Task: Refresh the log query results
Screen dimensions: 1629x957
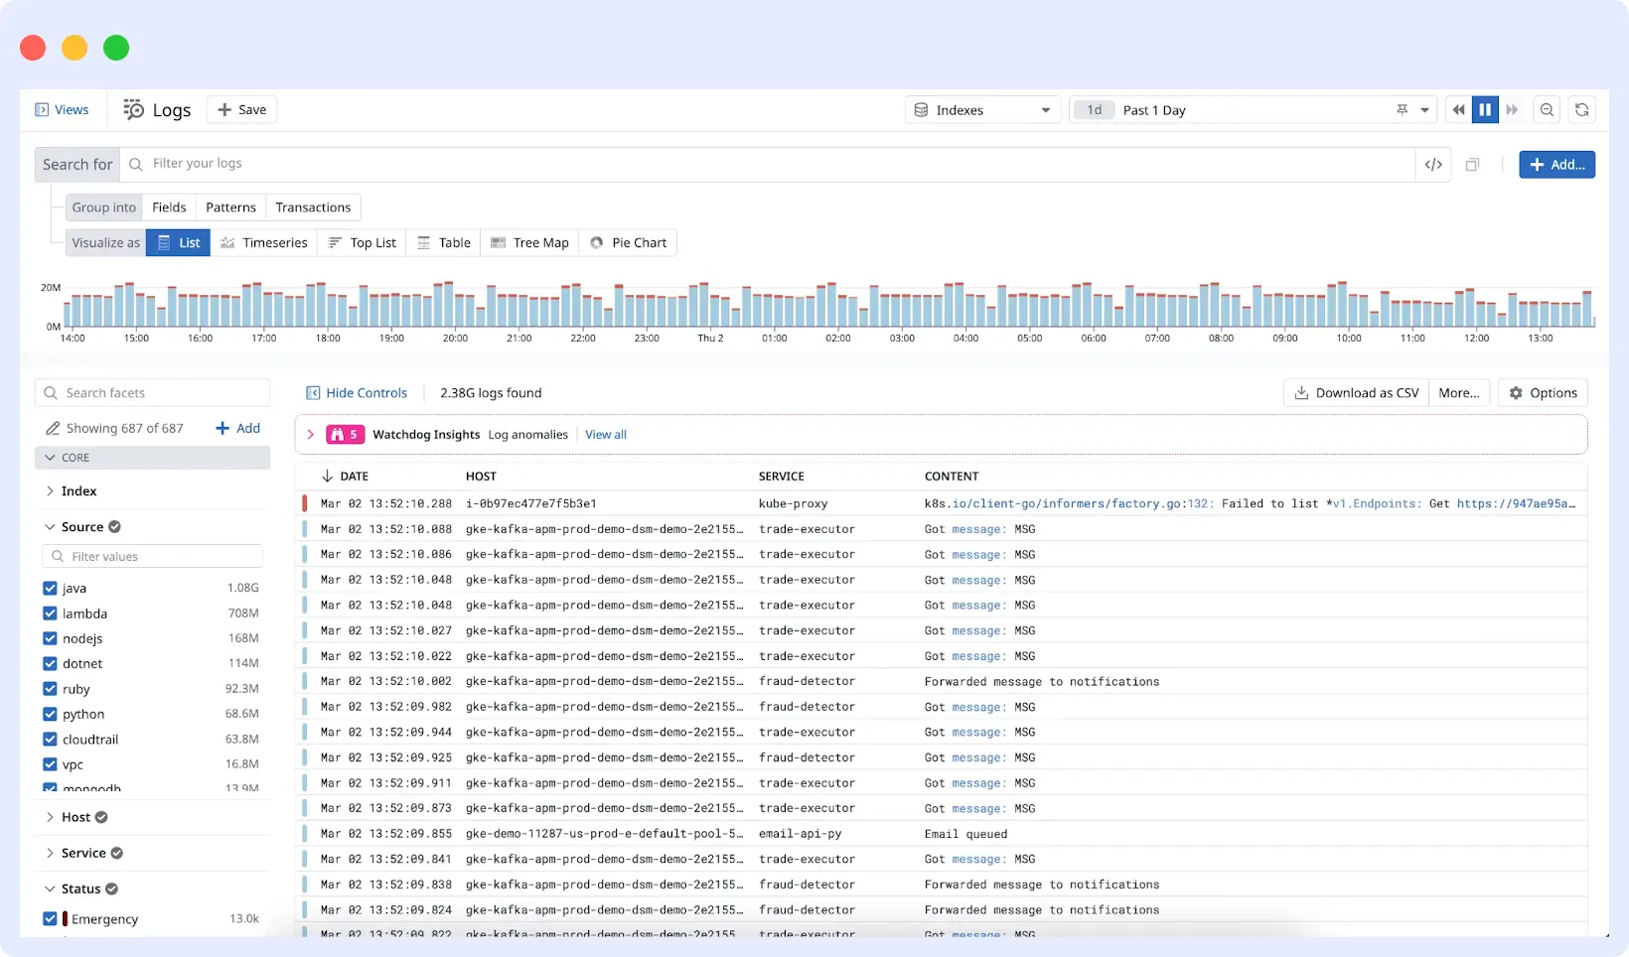Action: pyautogui.click(x=1581, y=109)
